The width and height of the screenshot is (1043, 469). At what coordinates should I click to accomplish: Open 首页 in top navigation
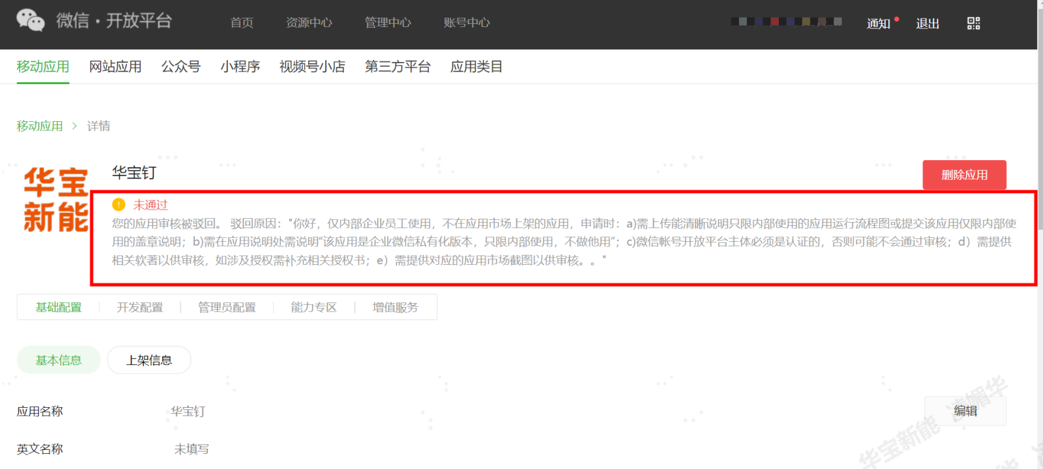[242, 23]
